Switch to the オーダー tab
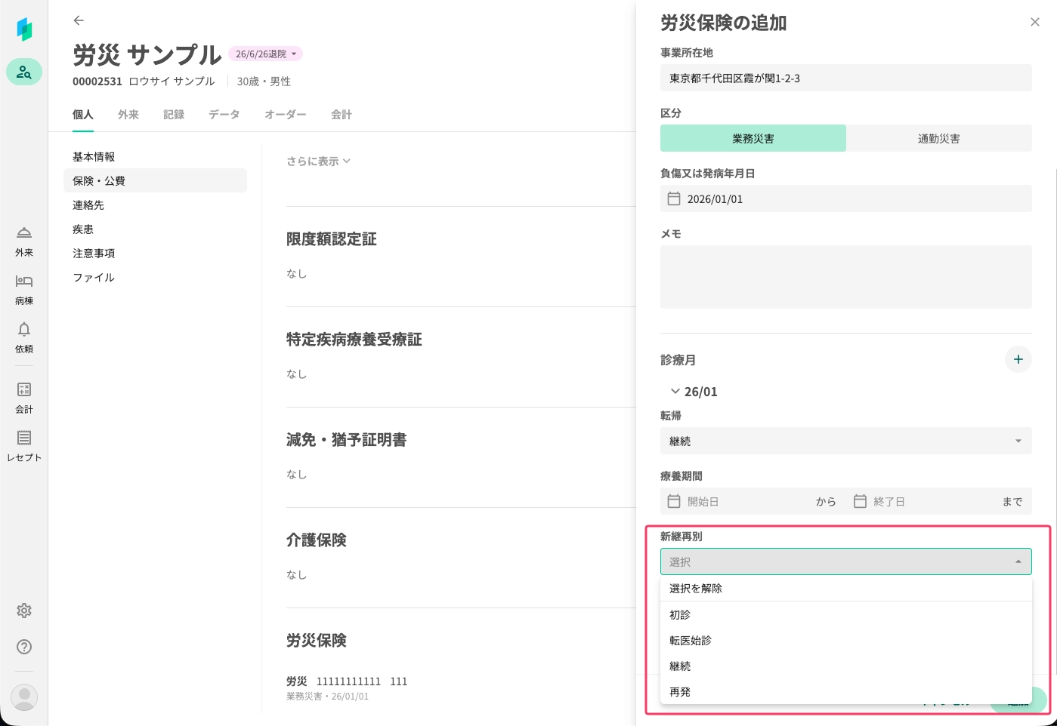 click(286, 115)
